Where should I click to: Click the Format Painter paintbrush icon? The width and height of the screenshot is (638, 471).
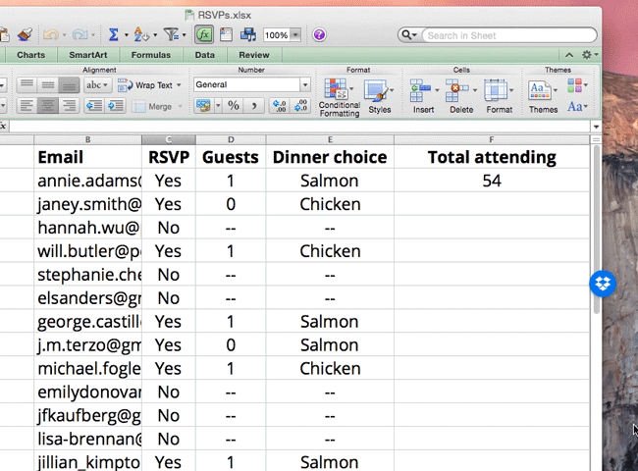point(25,35)
